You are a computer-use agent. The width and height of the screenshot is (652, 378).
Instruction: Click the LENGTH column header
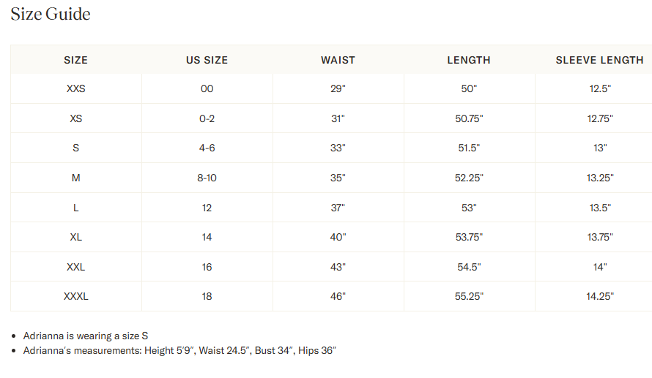click(x=469, y=60)
